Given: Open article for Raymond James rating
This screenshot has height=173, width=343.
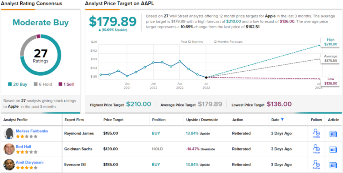Looking at the screenshot, I should pyautogui.click(x=333, y=133).
